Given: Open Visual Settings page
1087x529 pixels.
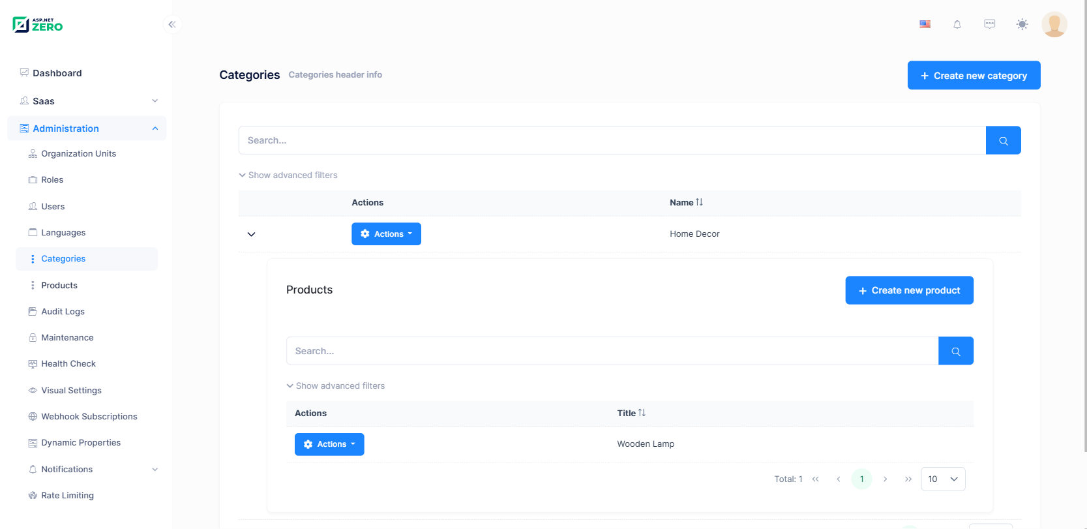Looking at the screenshot, I should click(x=71, y=391).
